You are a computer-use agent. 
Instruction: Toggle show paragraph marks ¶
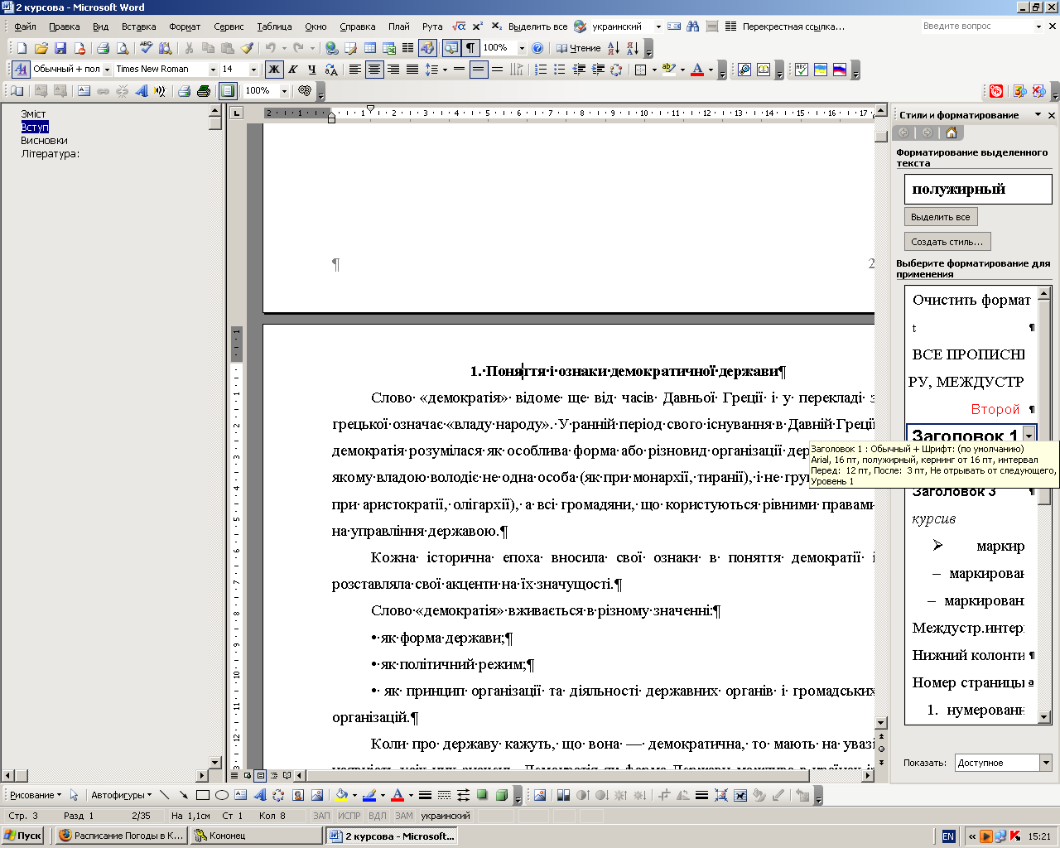point(470,48)
